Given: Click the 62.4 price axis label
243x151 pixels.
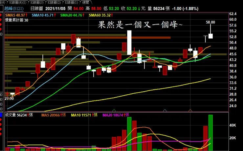Looking at the screenshot, I should pyautogui.click(x=233, y=14).
